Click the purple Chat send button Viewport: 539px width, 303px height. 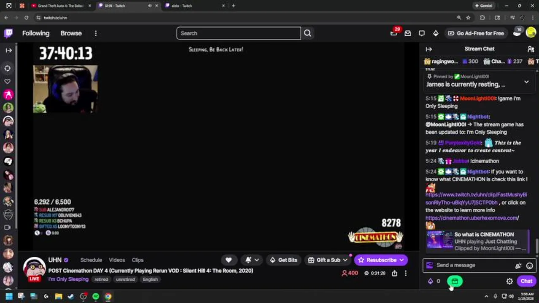pyautogui.click(x=526, y=281)
